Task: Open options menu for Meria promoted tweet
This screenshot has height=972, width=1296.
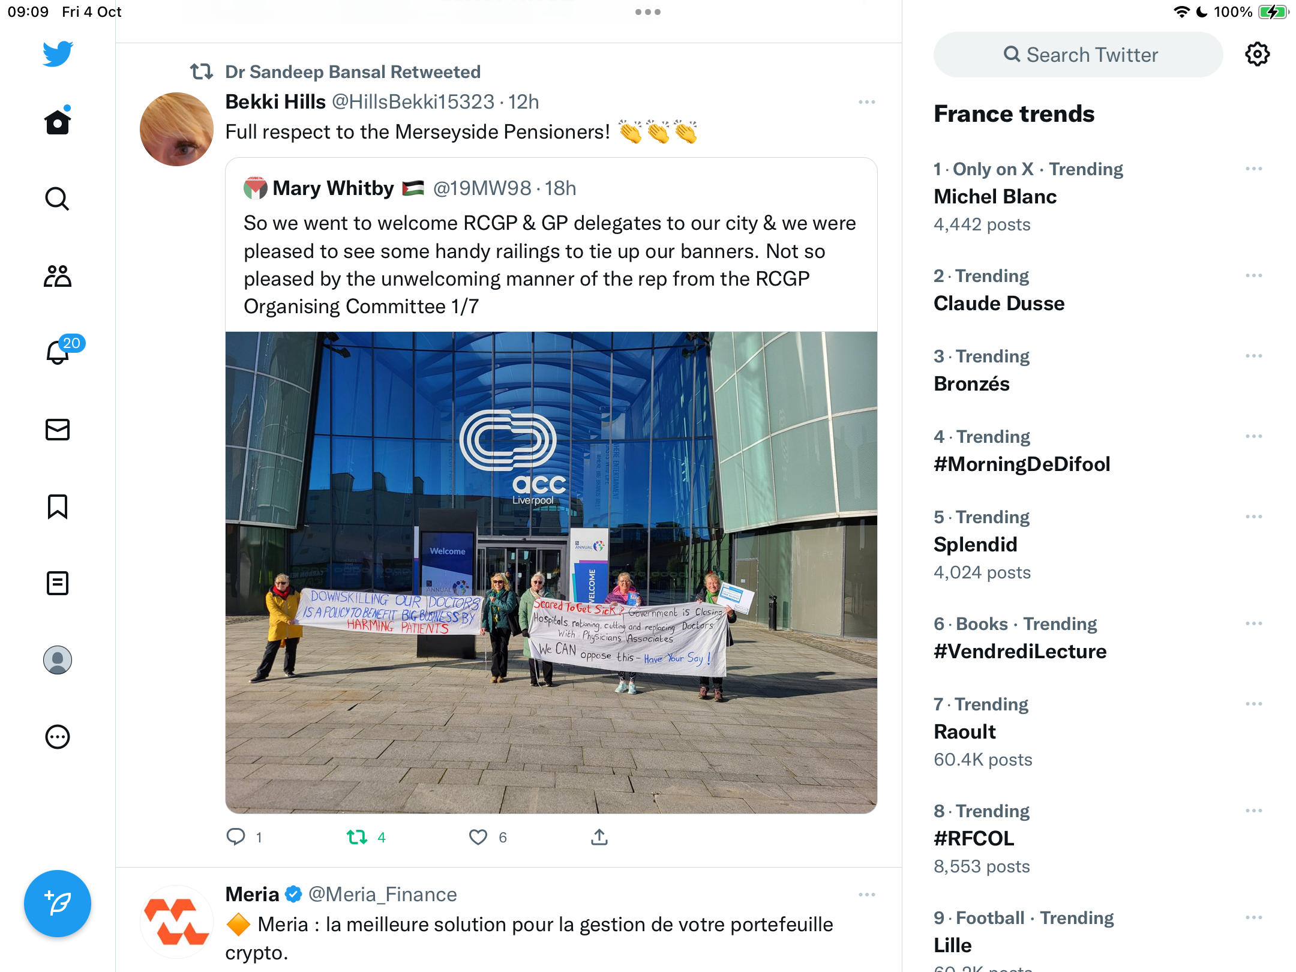Action: click(867, 895)
